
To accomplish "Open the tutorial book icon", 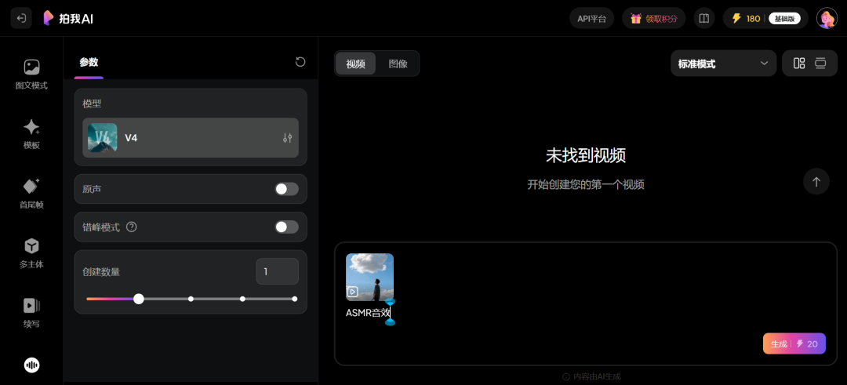I will pos(703,18).
